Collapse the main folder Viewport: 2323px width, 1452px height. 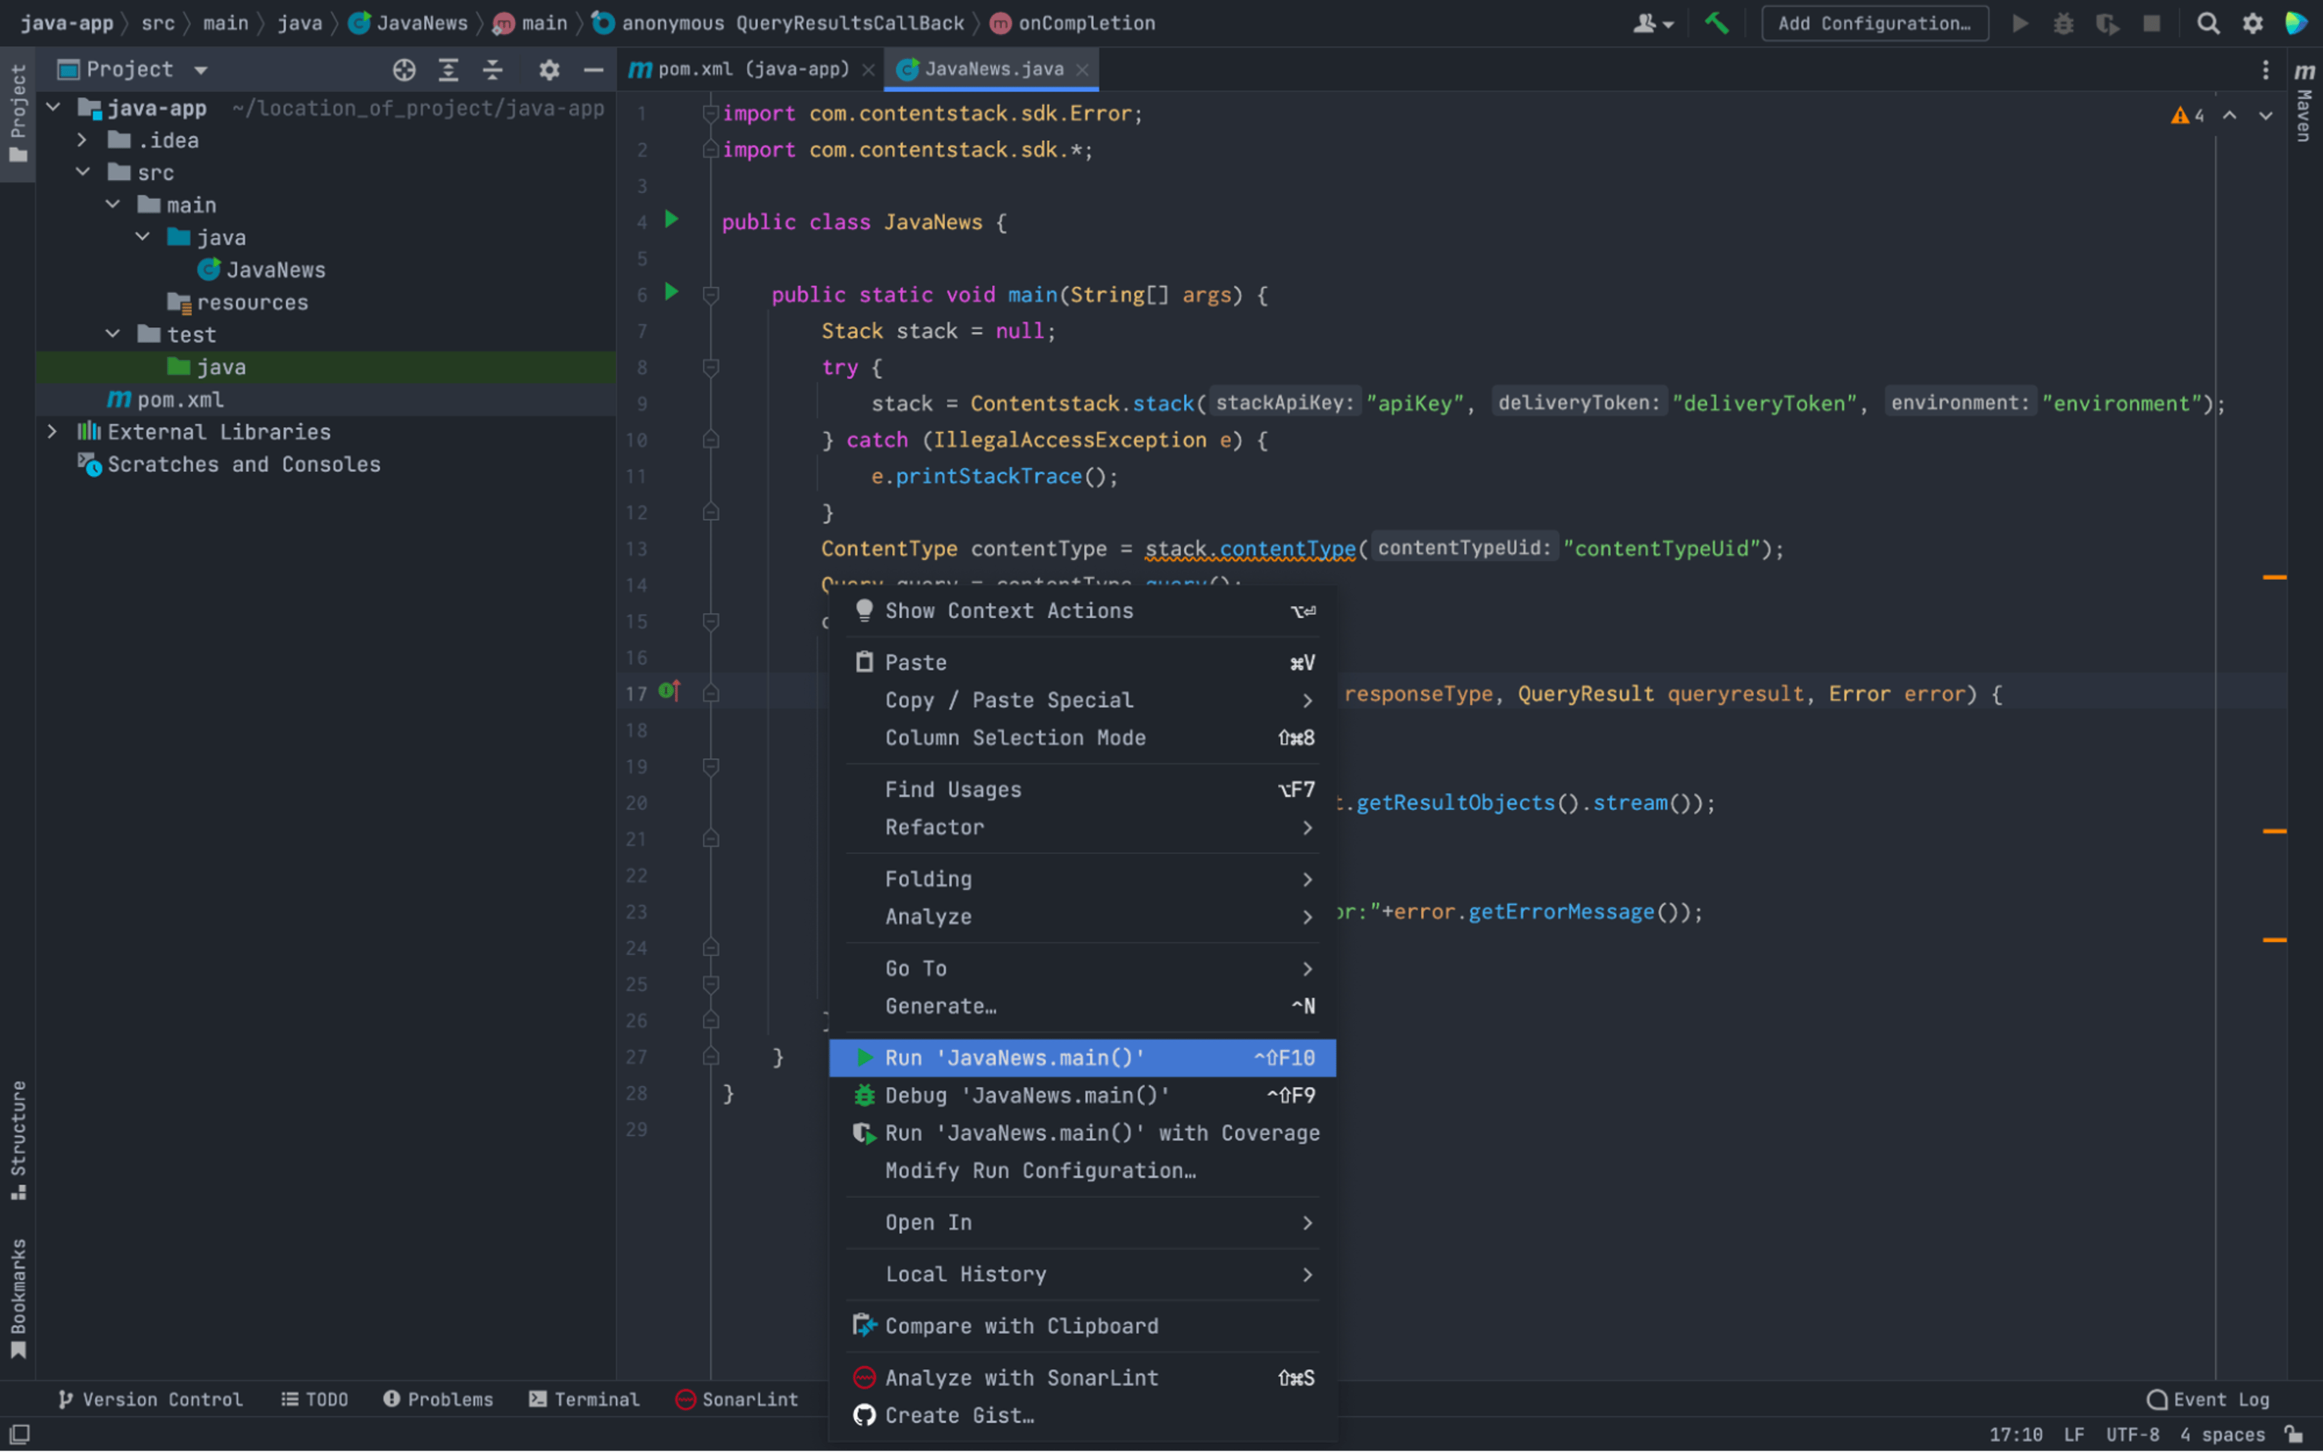point(113,204)
